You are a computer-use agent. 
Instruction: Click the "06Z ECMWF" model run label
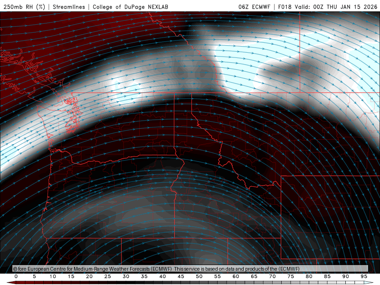point(254,7)
